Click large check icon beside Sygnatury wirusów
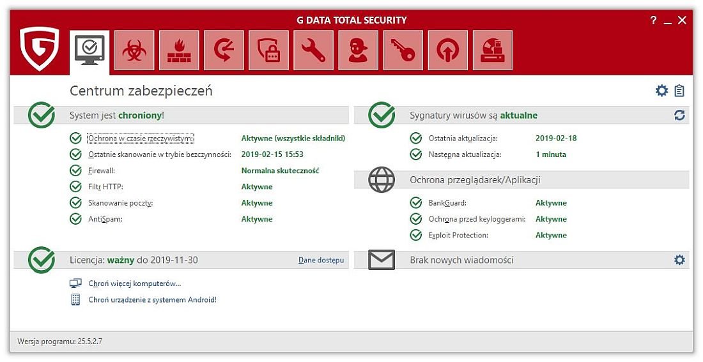 (x=382, y=115)
